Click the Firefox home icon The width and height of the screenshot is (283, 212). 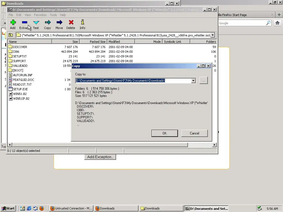point(277,23)
